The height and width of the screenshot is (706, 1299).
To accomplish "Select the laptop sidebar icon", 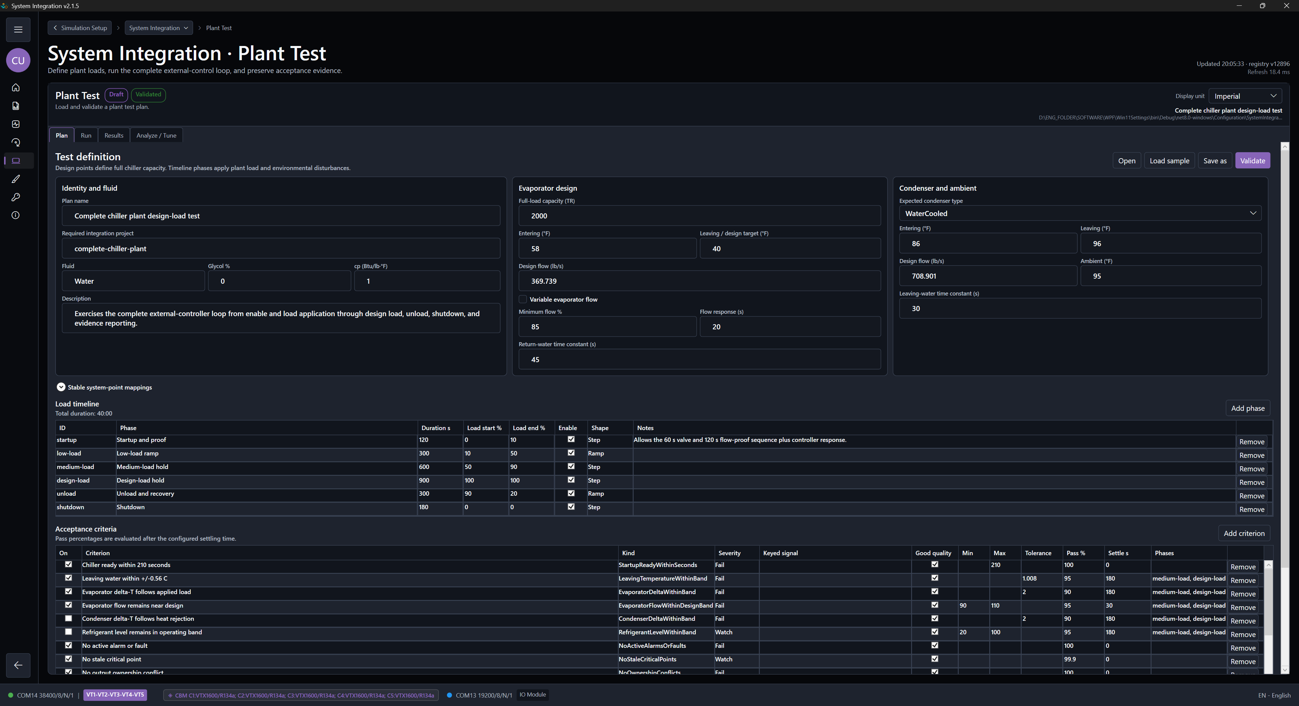I will [16, 161].
